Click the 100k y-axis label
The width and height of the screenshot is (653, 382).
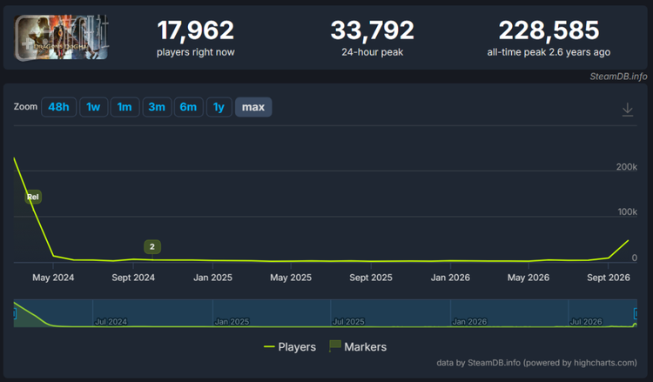tap(627, 211)
